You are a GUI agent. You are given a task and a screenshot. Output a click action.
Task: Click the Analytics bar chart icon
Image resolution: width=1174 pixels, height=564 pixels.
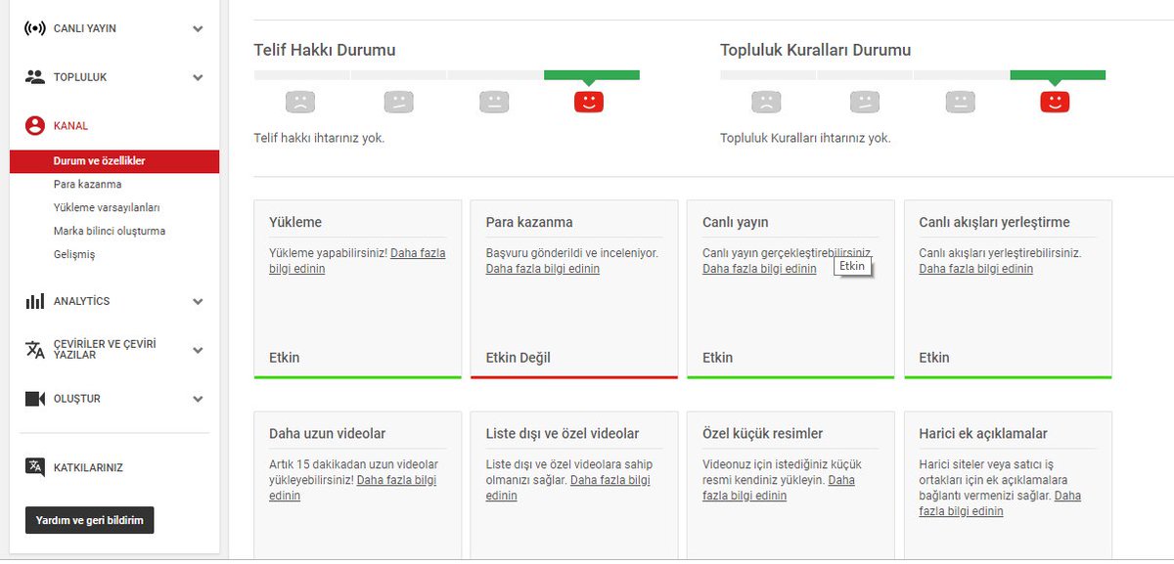click(x=35, y=301)
